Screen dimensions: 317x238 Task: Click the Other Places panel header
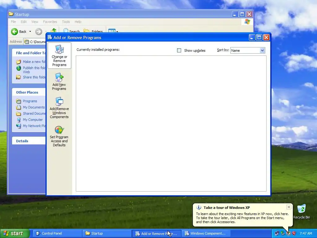tap(29, 92)
